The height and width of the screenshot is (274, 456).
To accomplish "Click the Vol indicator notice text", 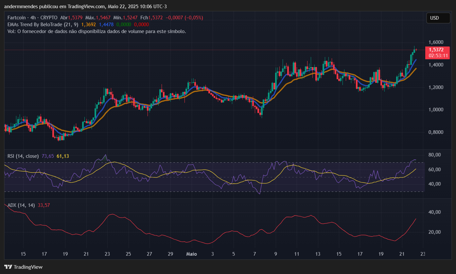I will 97,31.
